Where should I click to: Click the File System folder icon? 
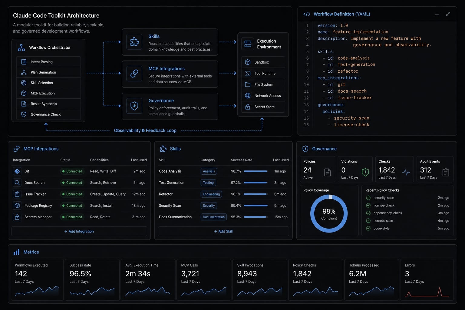click(x=248, y=85)
